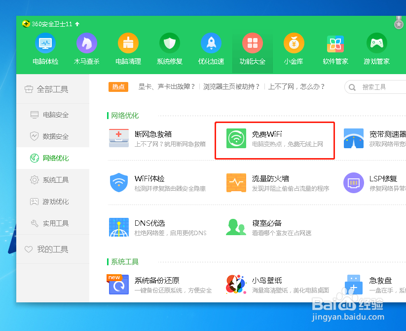
Task: Open the WiFi体检 blue shield icon
Action: [x=119, y=182]
